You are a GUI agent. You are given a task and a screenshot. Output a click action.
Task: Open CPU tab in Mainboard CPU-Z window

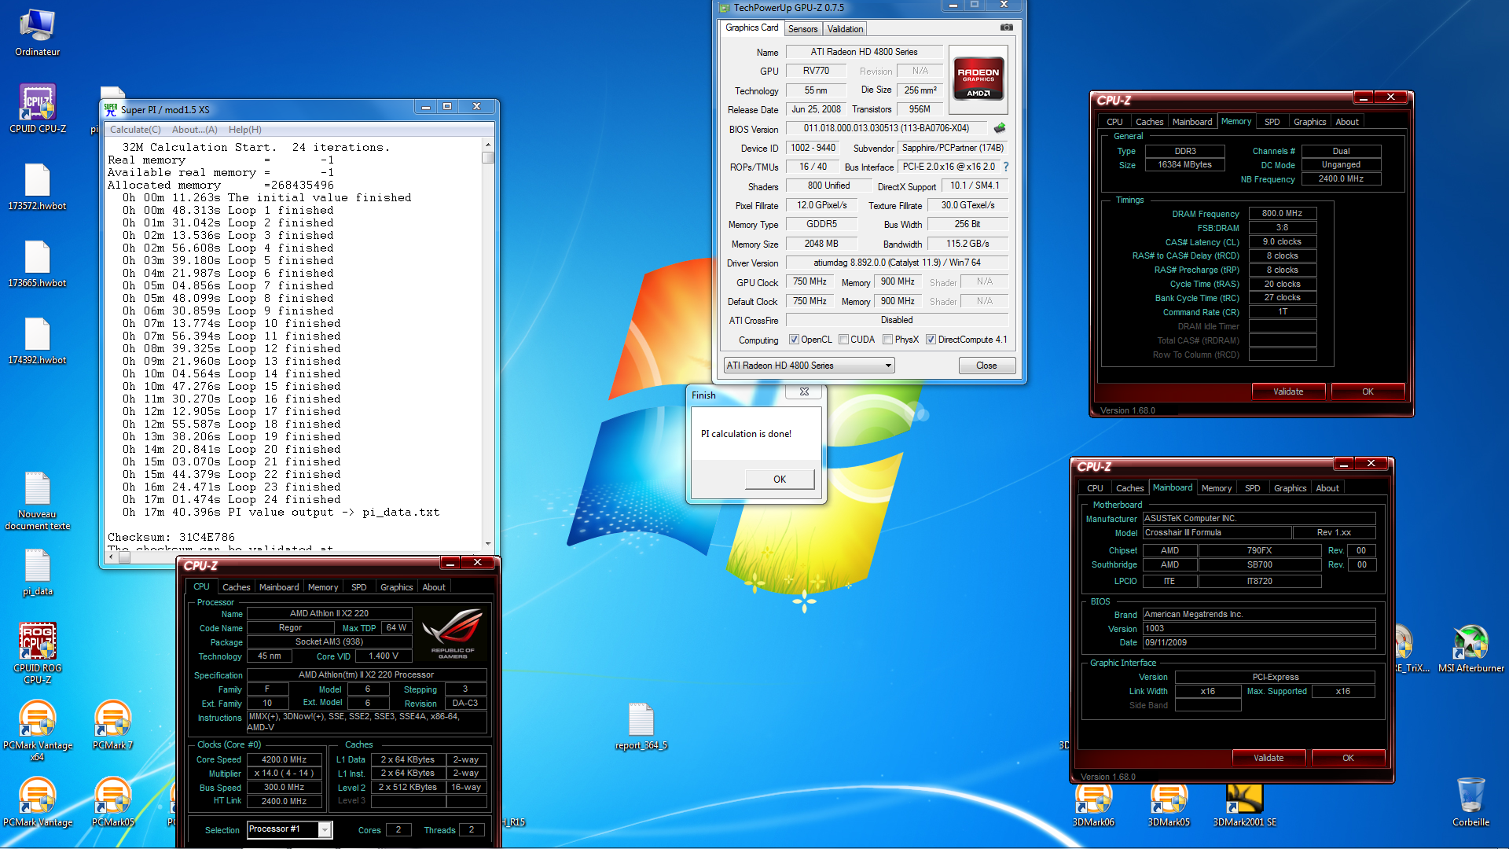1095,488
